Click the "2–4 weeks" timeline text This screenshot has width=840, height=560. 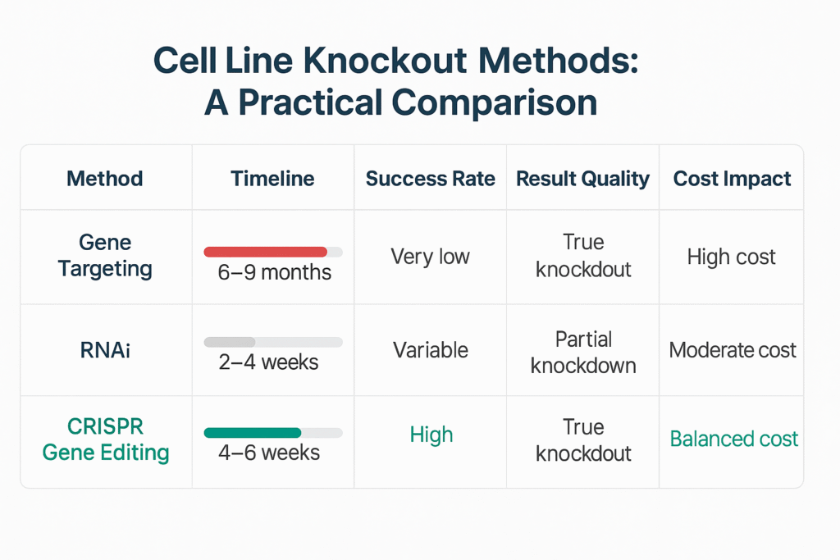[268, 362]
